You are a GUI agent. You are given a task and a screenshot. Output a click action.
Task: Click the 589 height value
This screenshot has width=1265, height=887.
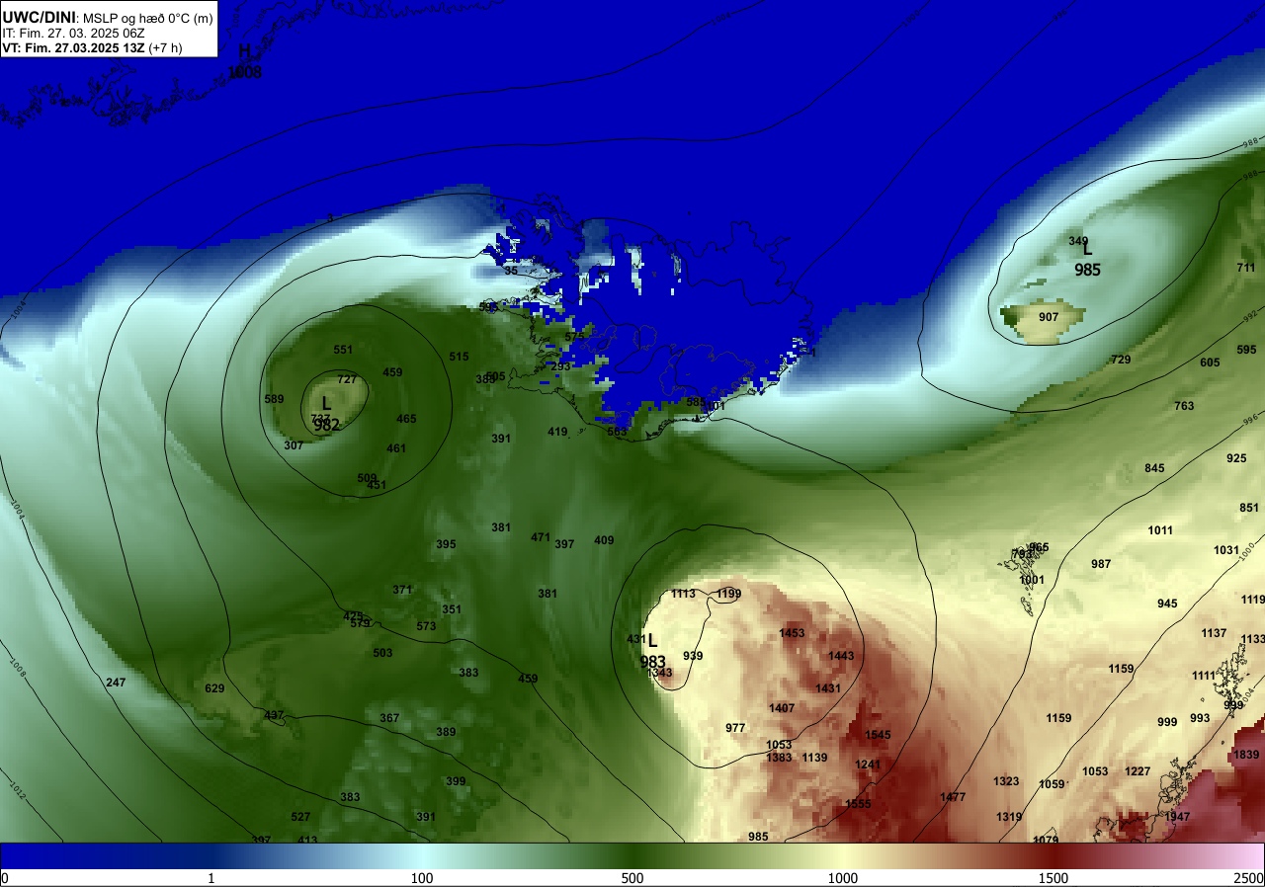coord(274,399)
